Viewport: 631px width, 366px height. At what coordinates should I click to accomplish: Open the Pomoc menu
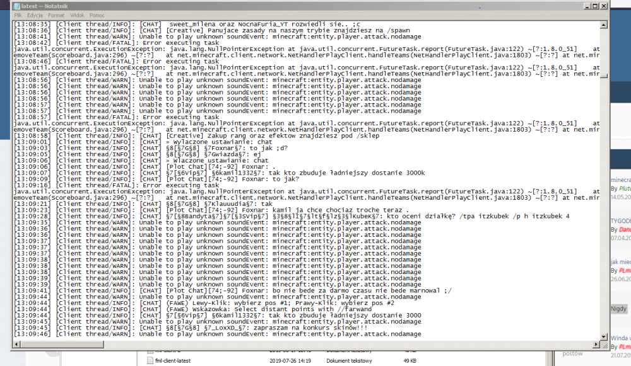click(x=97, y=15)
